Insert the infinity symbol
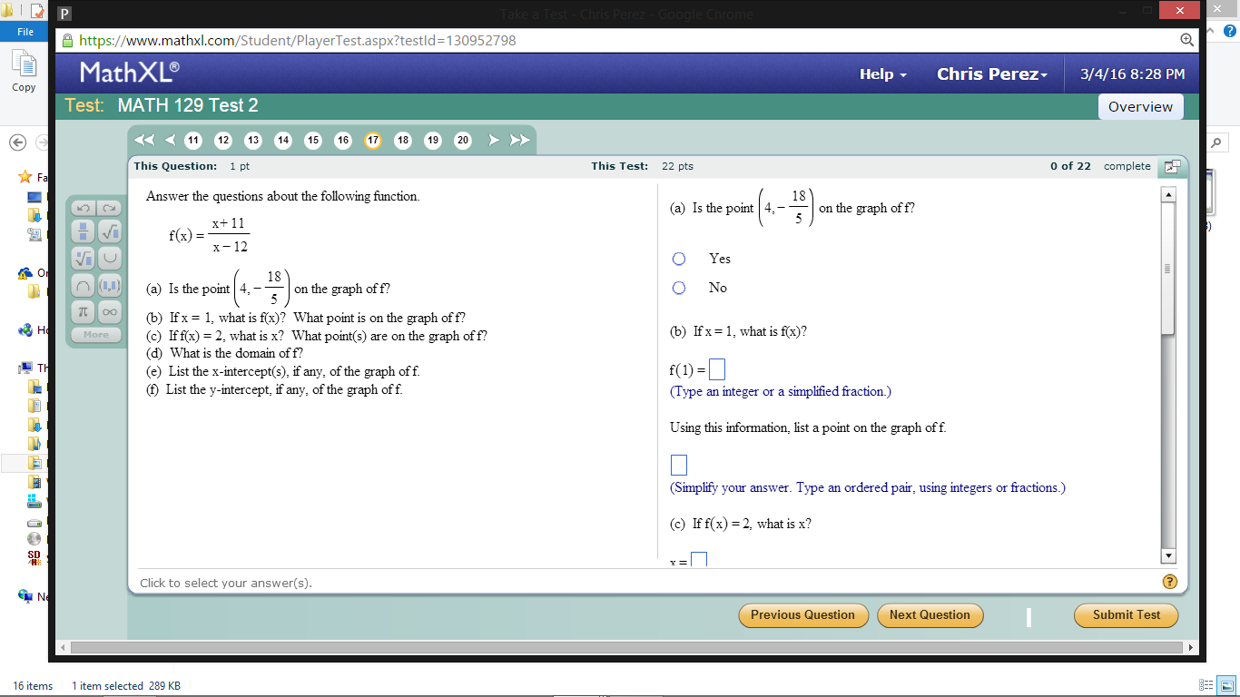 coord(110,311)
